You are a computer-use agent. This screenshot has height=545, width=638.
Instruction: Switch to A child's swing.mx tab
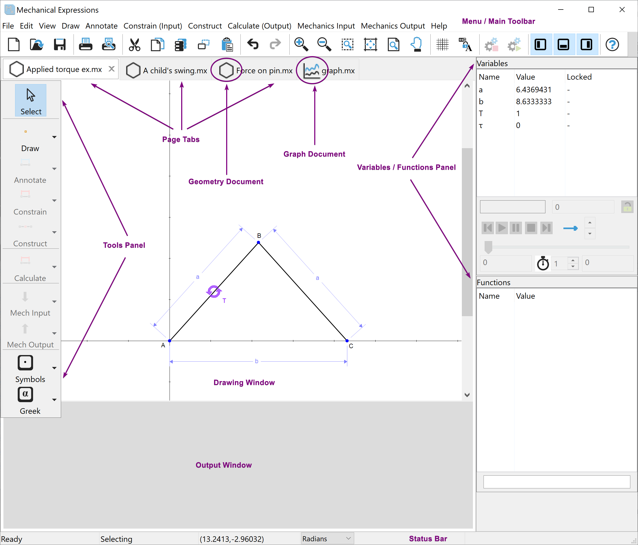coord(175,71)
